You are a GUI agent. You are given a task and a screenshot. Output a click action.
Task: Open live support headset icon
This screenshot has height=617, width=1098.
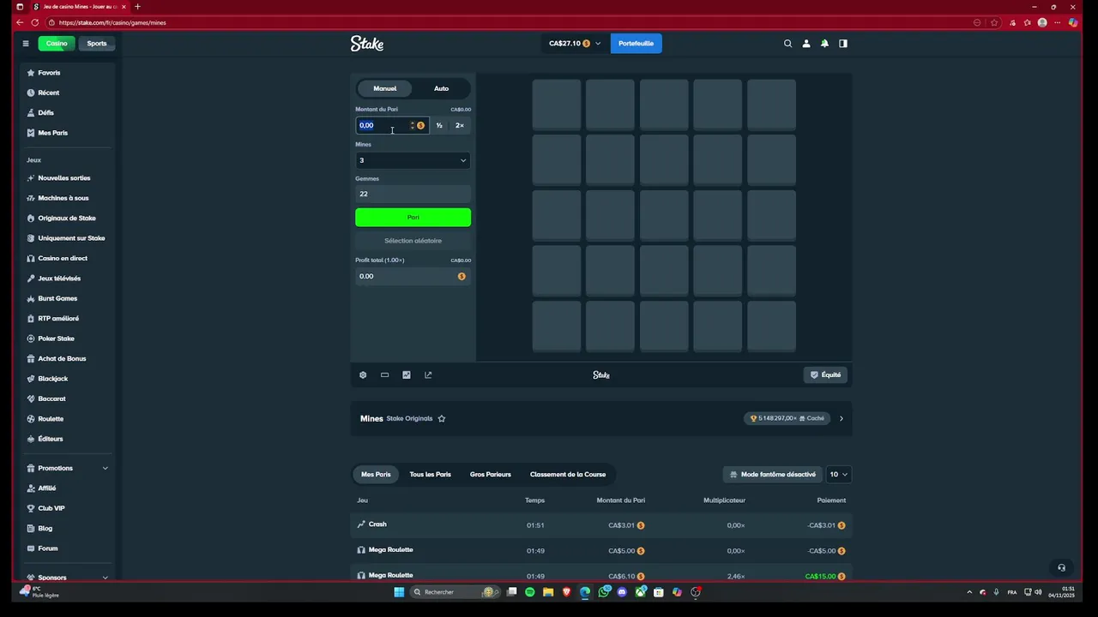coord(1061,567)
